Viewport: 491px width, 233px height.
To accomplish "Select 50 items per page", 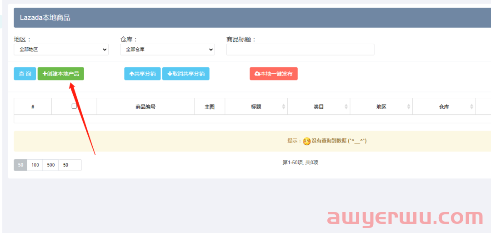I will pos(20,165).
